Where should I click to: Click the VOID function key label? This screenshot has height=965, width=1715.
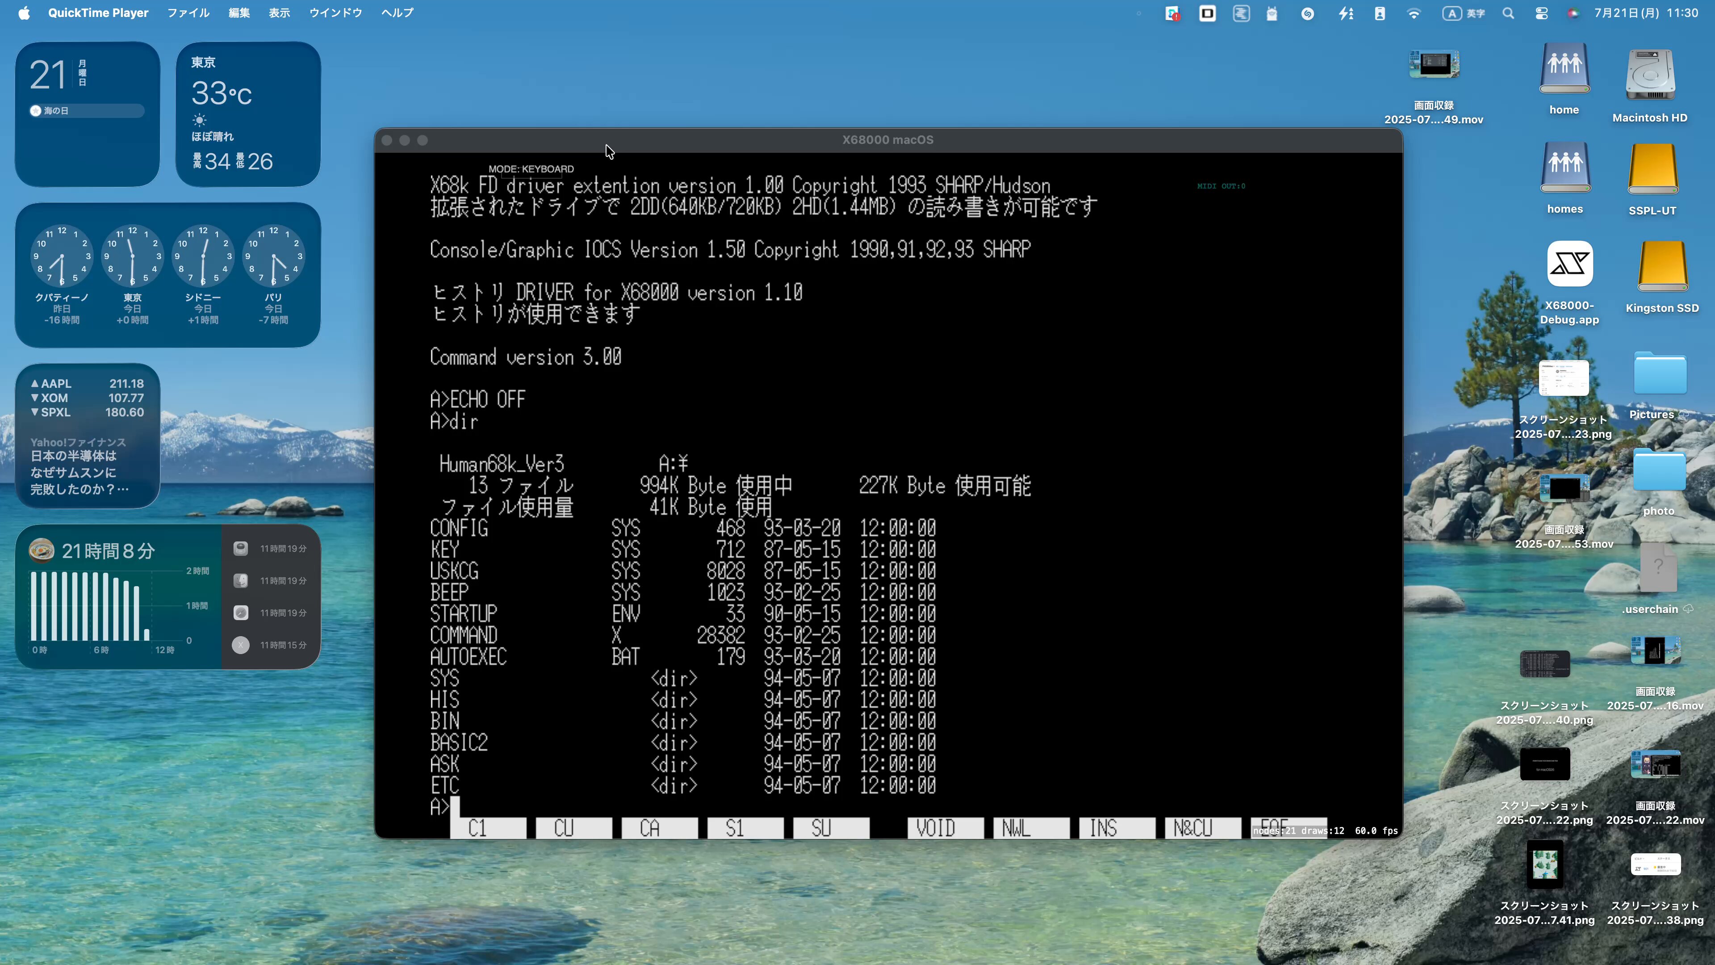click(945, 828)
